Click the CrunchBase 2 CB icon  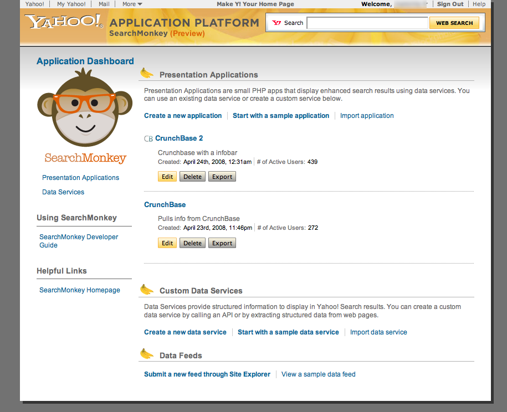[148, 138]
